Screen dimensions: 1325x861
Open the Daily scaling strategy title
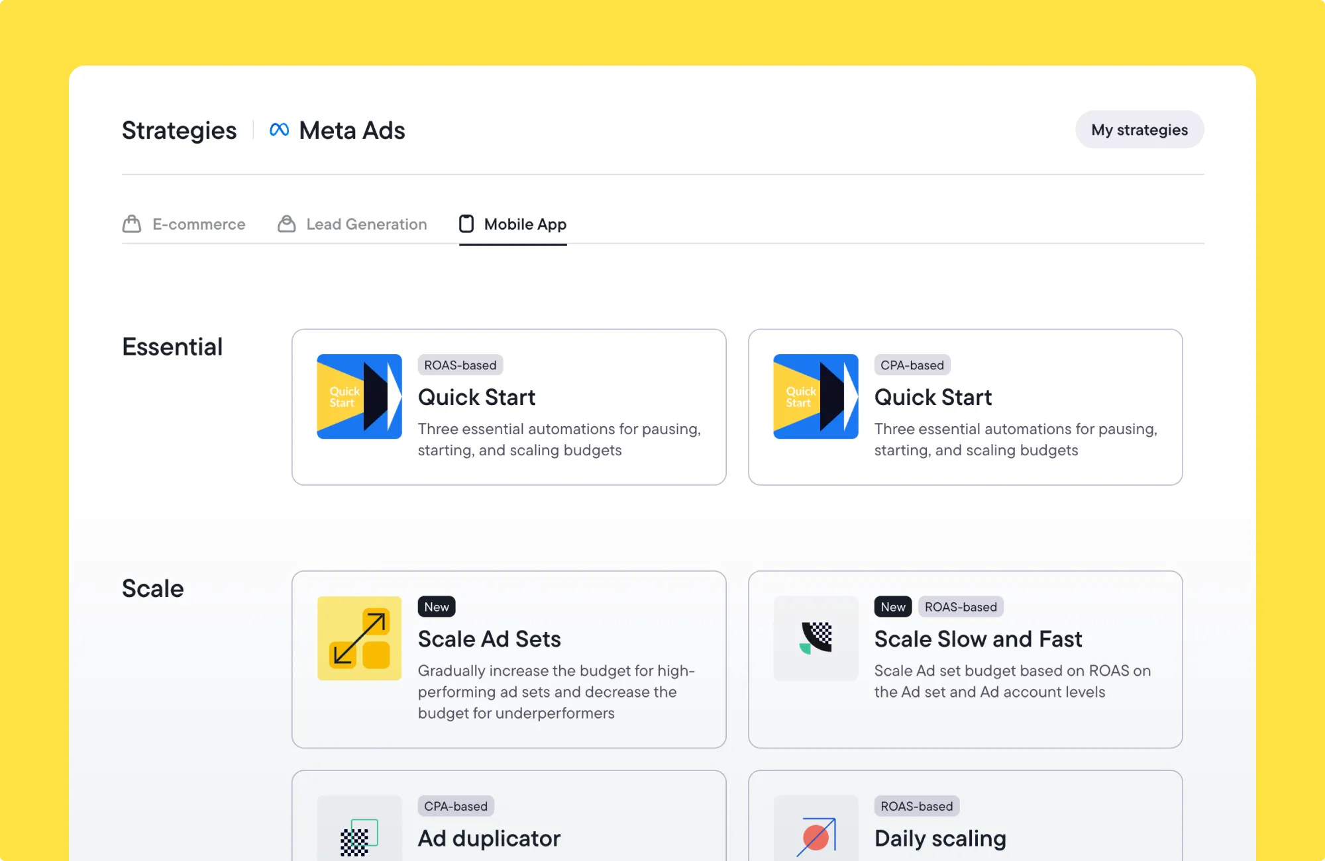(939, 838)
